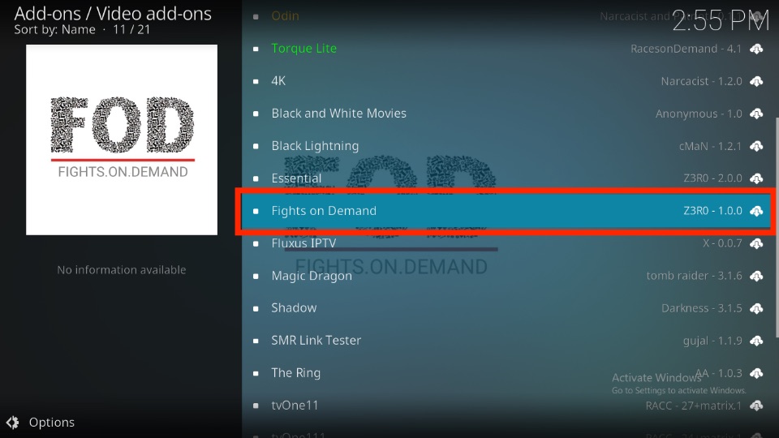Click cloud download icon for Black Lightning
Screen dimensions: 779x438
756,146
